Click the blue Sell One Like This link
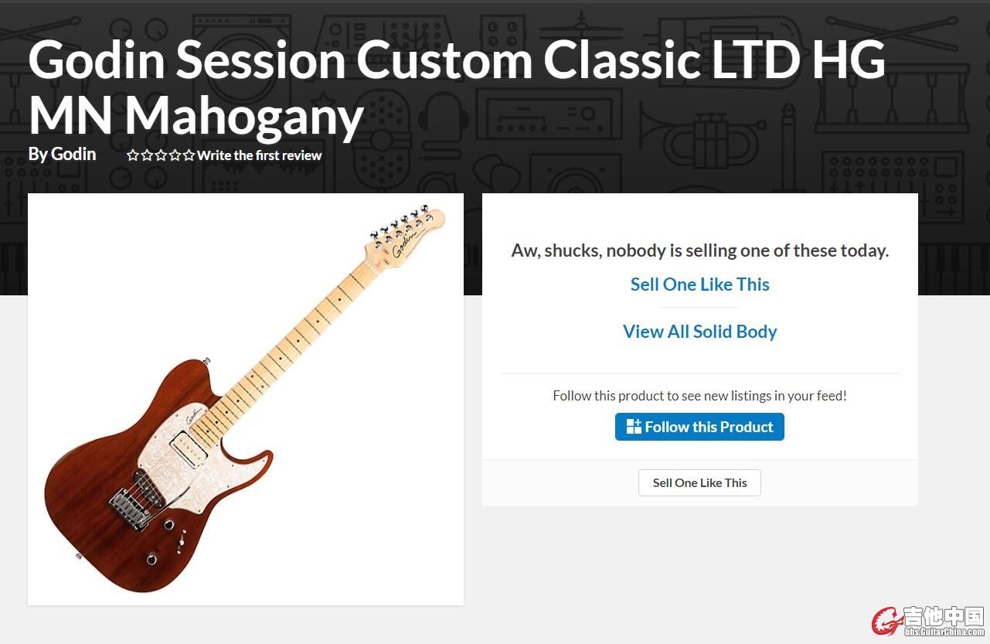The width and height of the screenshot is (990, 644). (x=700, y=285)
